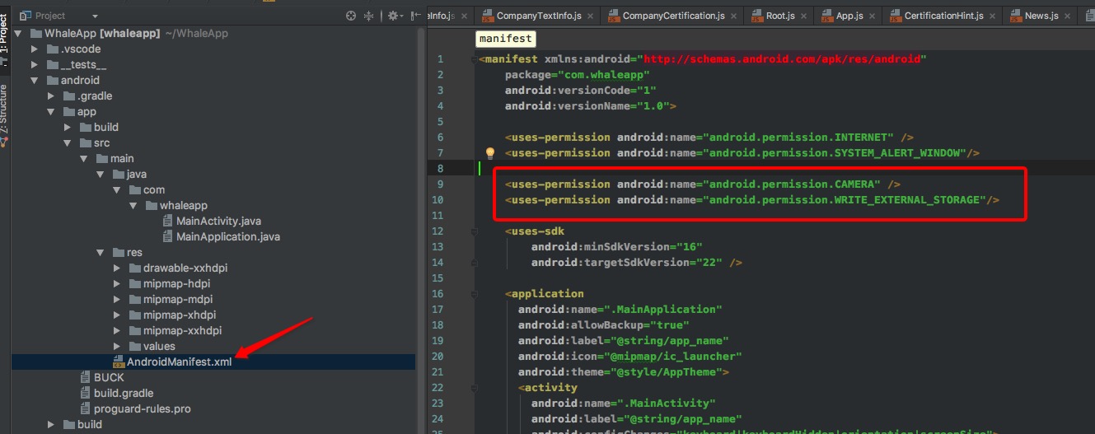This screenshot has height=434, width=1095.
Task: Click the targetSdkVersion "22" value
Action: click(x=705, y=263)
